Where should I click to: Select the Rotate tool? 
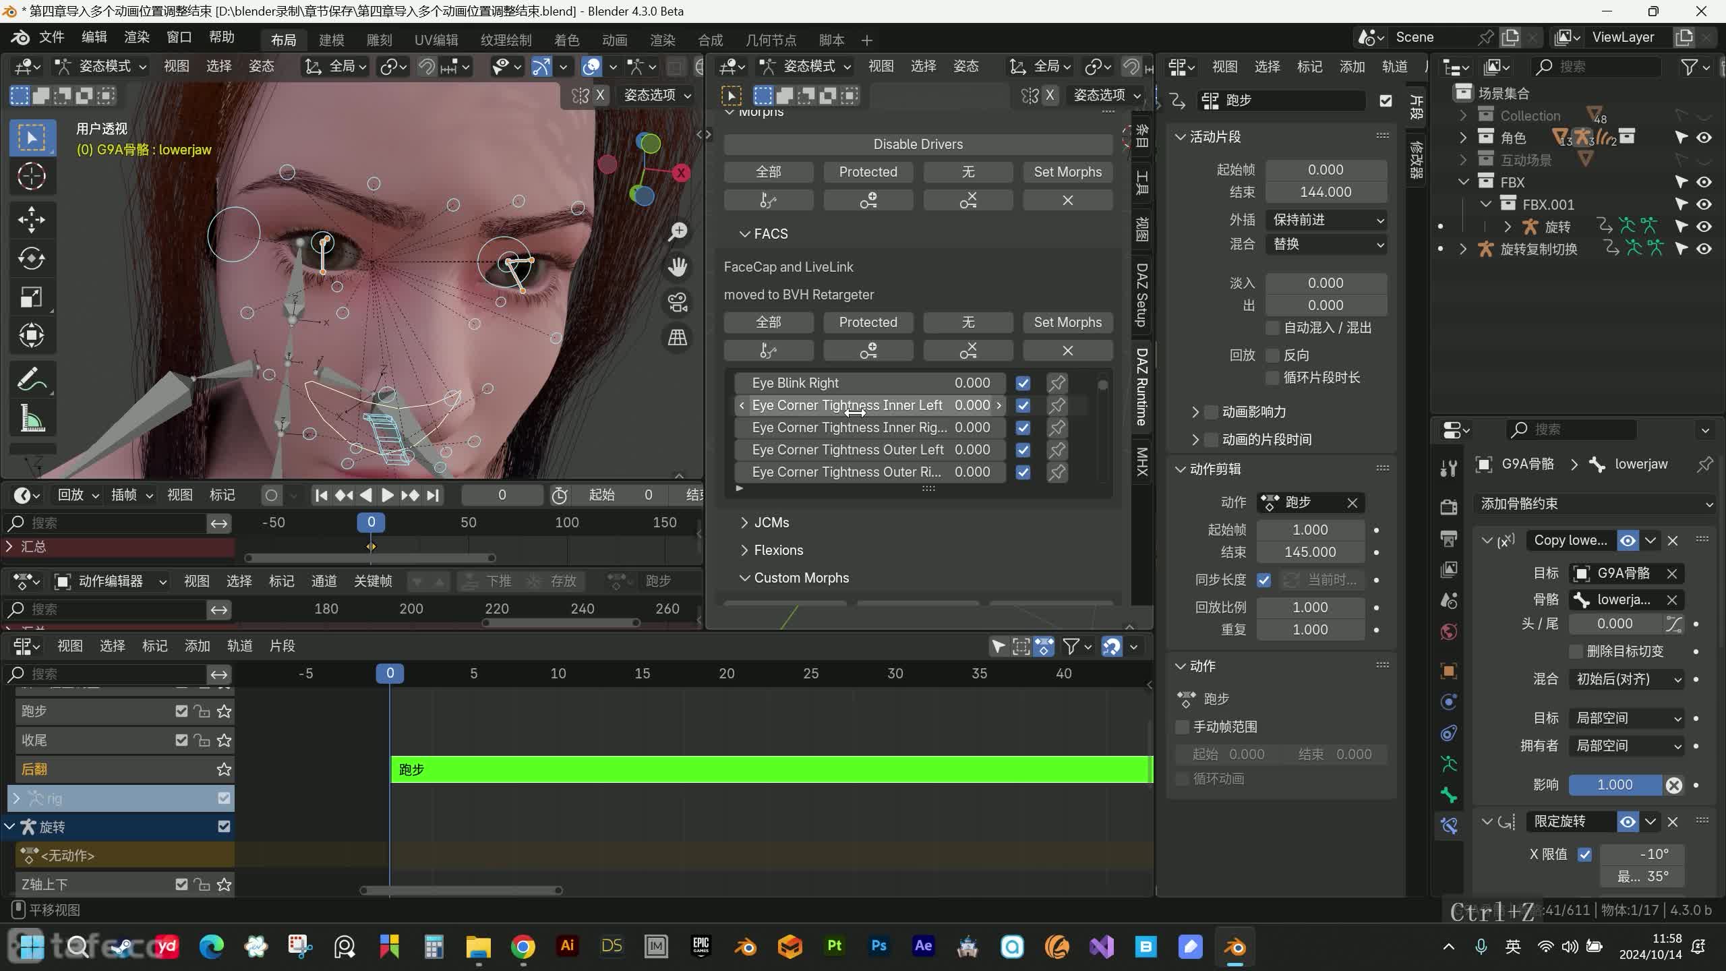[x=31, y=258]
